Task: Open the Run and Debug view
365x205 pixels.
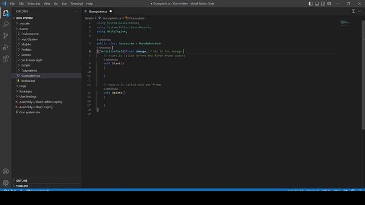Action: (x=6, y=47)
